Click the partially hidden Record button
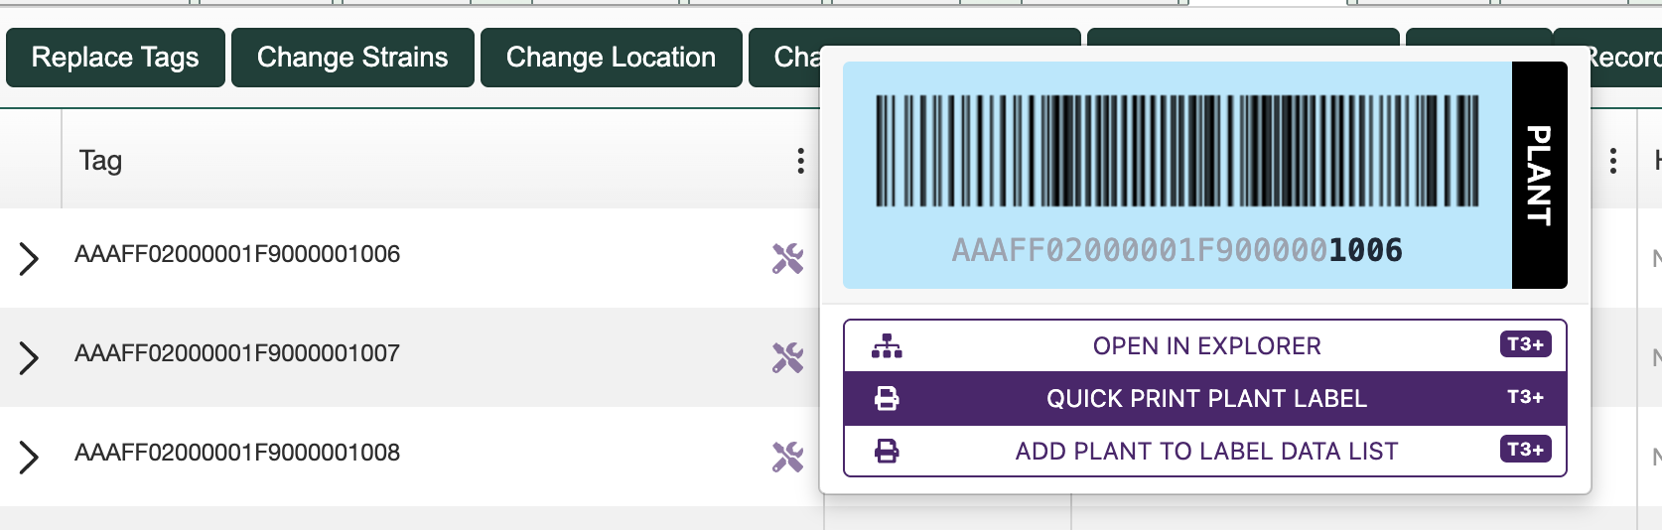The width and height of the screenshot is (1662, 530). coord(1625,58)
